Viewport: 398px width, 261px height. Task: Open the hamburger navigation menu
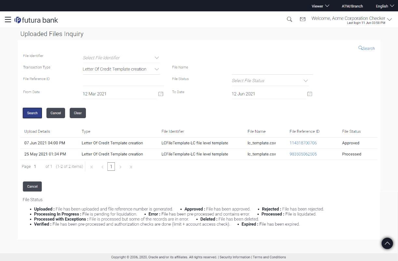(8, 20)
